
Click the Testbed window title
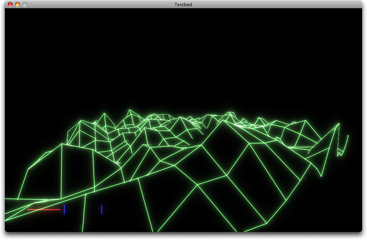[183, 5]
